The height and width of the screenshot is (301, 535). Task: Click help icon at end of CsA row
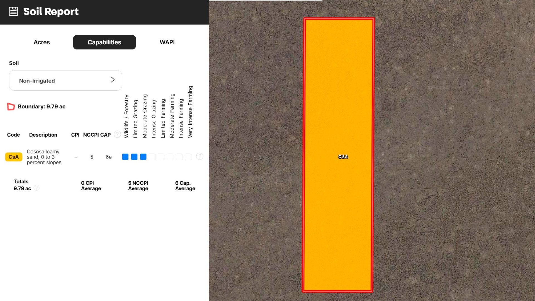200,156
